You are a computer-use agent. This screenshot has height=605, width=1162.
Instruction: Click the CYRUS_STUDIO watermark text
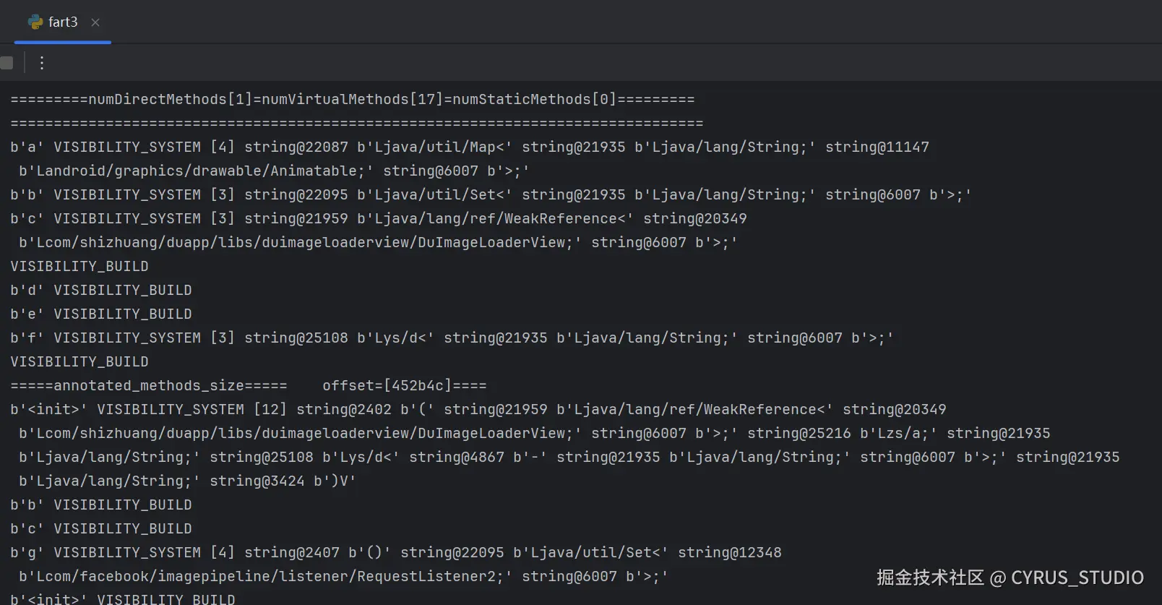(1077, 578)
